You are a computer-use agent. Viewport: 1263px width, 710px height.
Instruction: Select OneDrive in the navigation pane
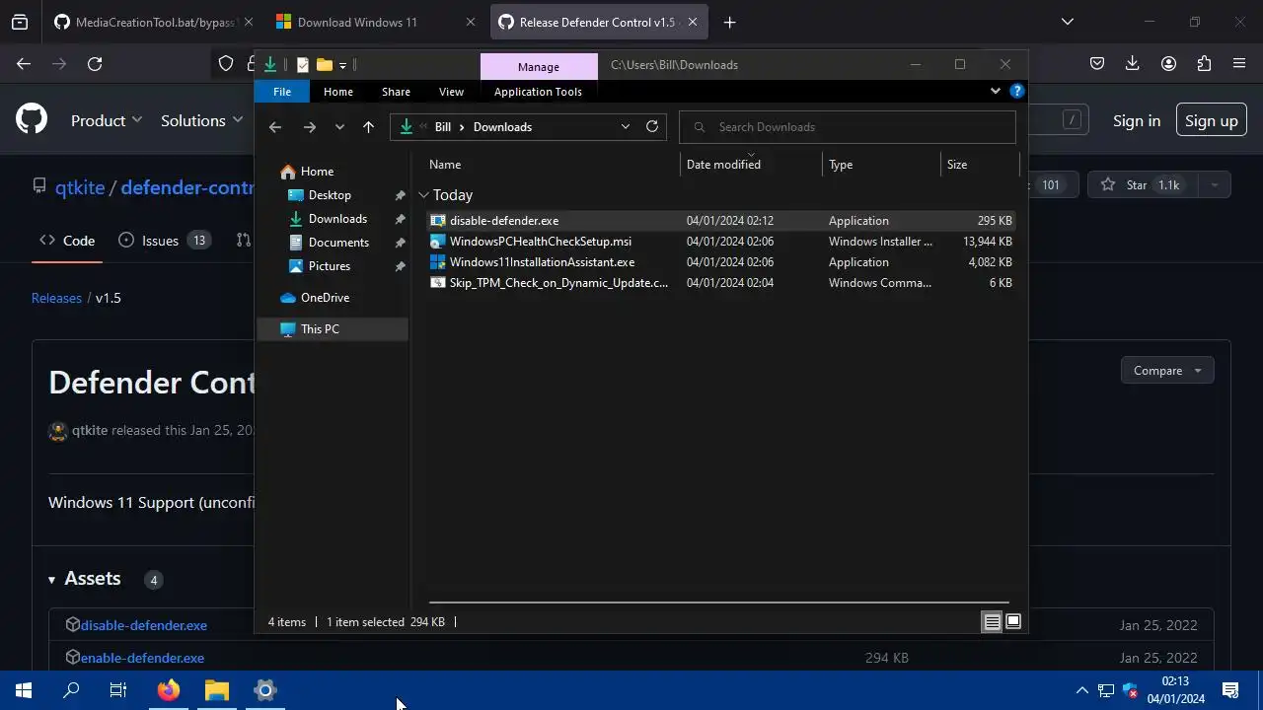pyautogui.click(x=325, y=298)
